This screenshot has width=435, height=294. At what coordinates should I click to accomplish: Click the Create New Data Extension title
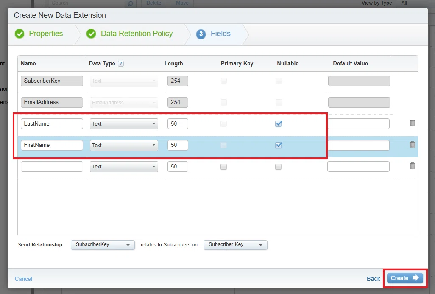[60, 15]
